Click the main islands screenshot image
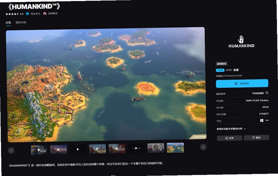 (106, 85)
